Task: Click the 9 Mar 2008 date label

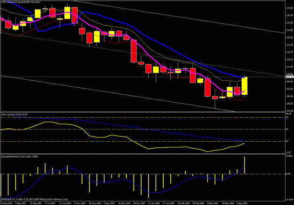Action: tap(213, 203)
